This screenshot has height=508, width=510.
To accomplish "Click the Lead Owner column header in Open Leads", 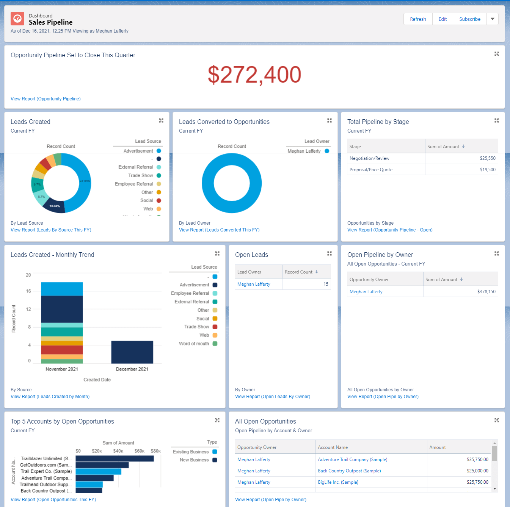I will click(x=259, y=272).
